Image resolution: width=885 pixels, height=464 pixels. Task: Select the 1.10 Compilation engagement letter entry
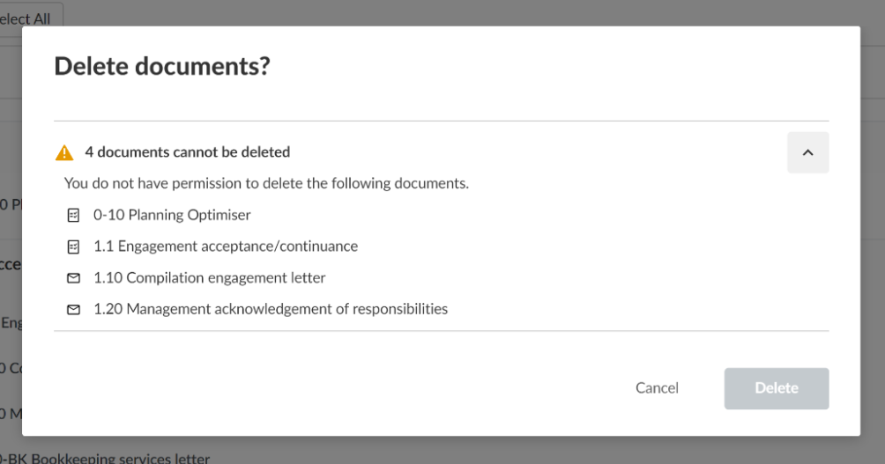click(x=210, y=278)
